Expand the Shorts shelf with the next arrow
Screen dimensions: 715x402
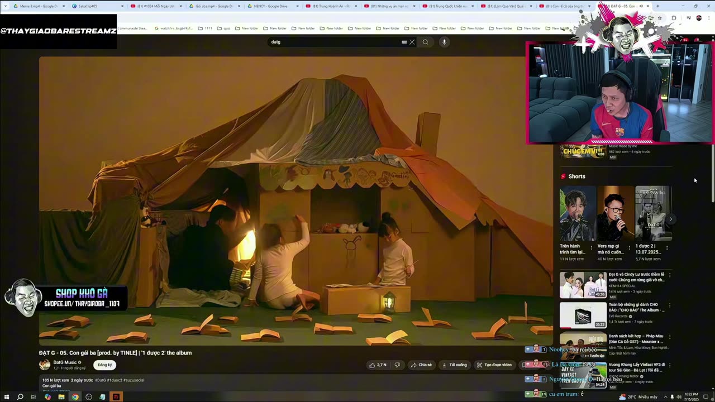point(670,219)
